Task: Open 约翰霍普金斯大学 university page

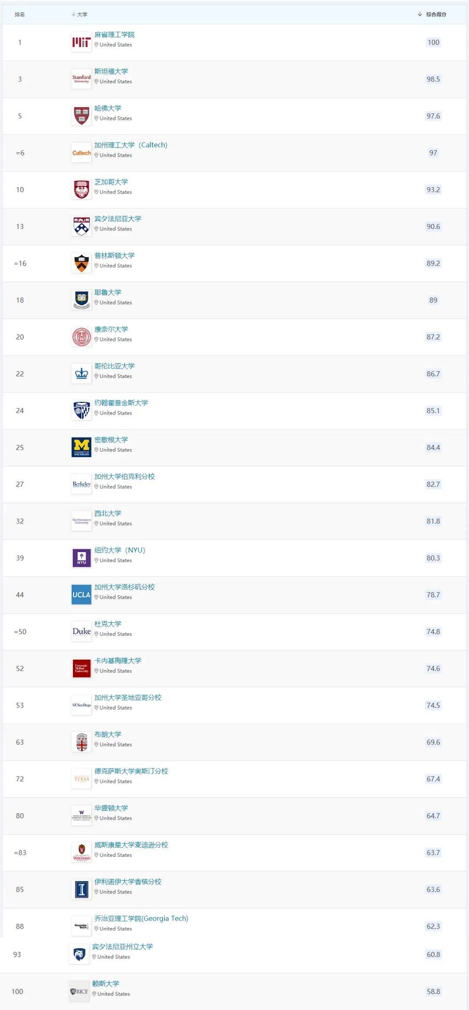Action: click(x=121, y=403)
